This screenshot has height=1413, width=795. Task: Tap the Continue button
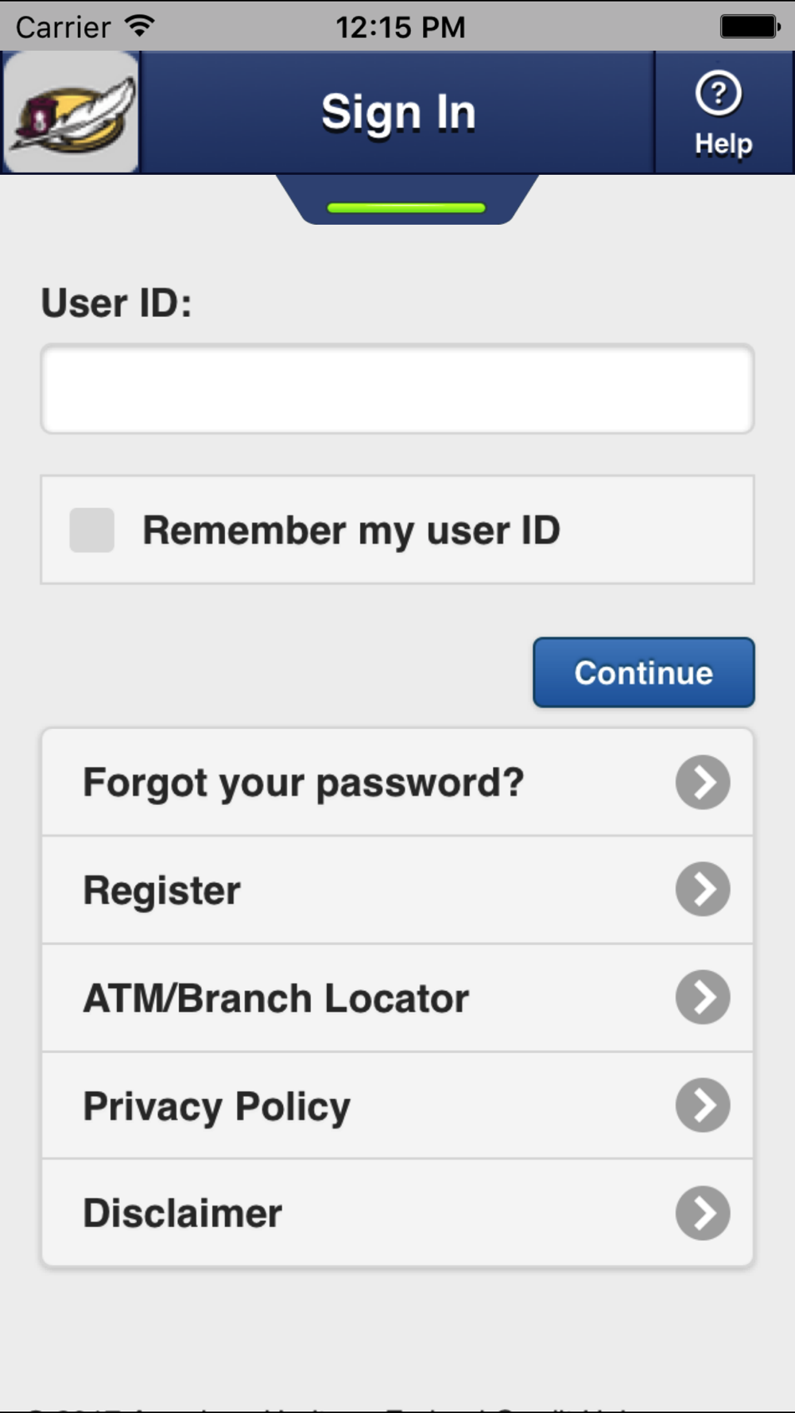[644, 672]
